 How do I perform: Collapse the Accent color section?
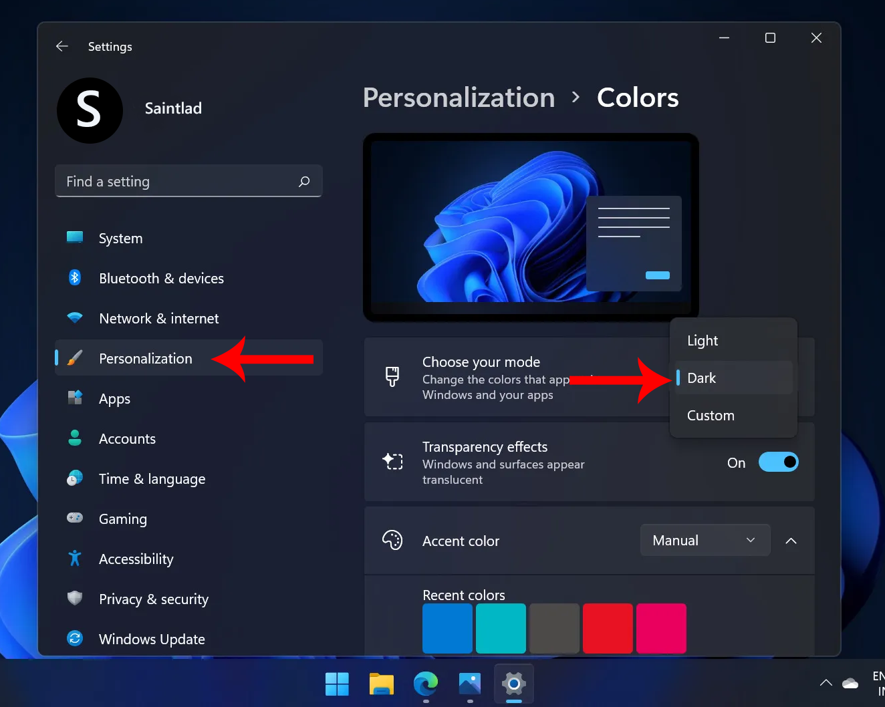pos(791,541)
